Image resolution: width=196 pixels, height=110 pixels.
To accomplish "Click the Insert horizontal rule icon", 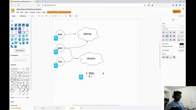I will coord(171,57).
